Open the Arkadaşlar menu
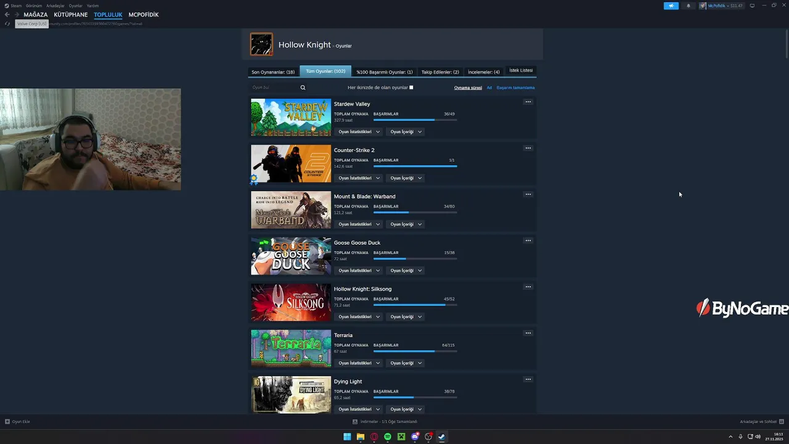 (x=55, y=6)
